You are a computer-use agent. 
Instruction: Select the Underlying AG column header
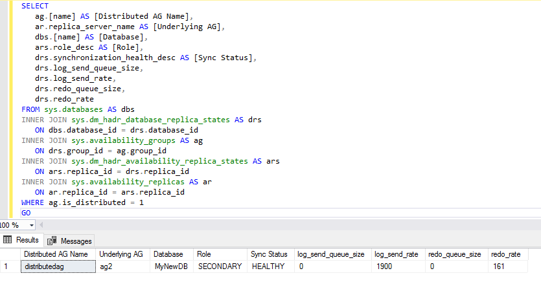122,254
